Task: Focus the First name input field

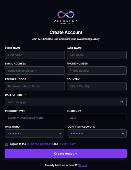Action: [x=35, y=55]
